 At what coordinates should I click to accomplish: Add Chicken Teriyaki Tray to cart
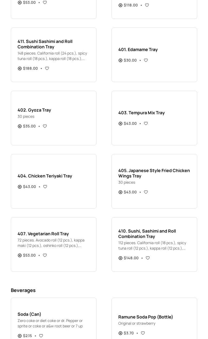pyautogui.click(x=20, y=187)
